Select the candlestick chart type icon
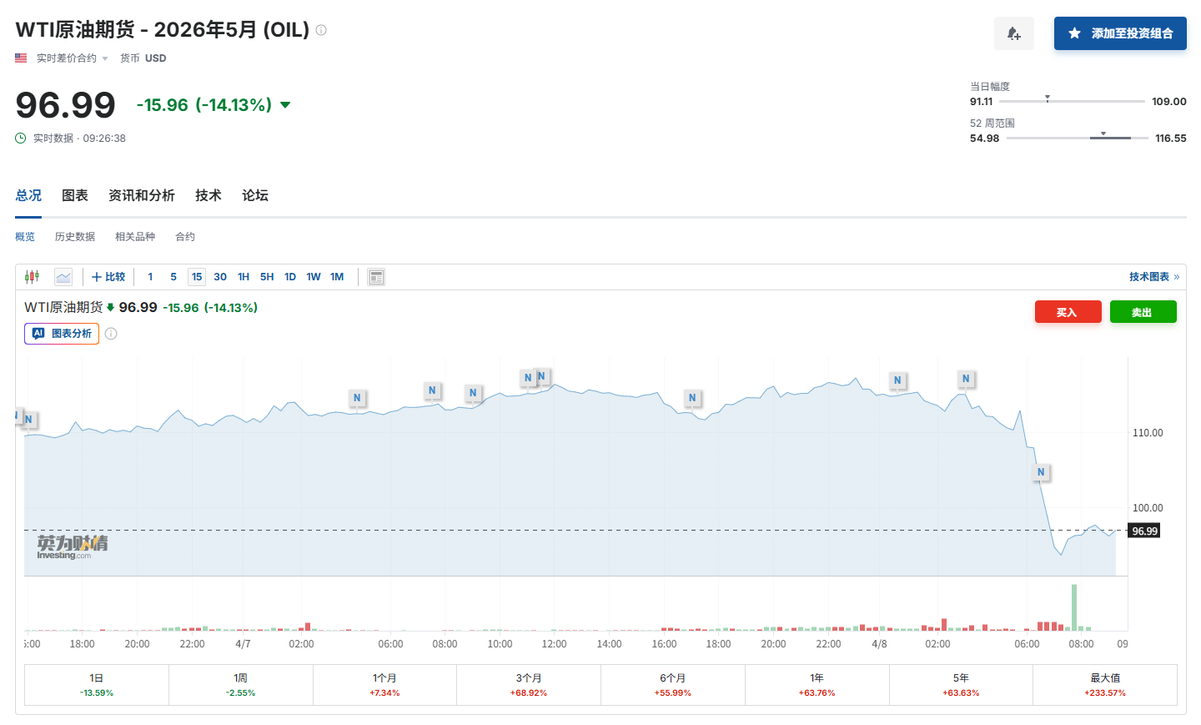This screenshot has width=1201, height=725. click(32, 277)
